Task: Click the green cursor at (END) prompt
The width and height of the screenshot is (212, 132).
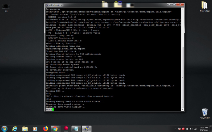Action: [52, 109]
